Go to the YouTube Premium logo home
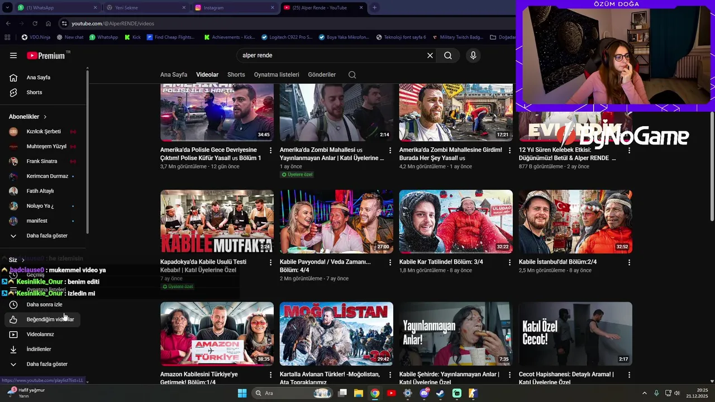Screen dimensions: 715x402 coord(46,55)
